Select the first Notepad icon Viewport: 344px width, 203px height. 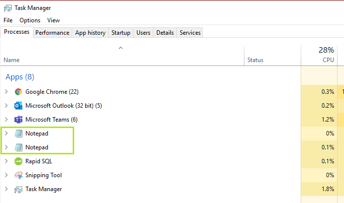point(18,134)
